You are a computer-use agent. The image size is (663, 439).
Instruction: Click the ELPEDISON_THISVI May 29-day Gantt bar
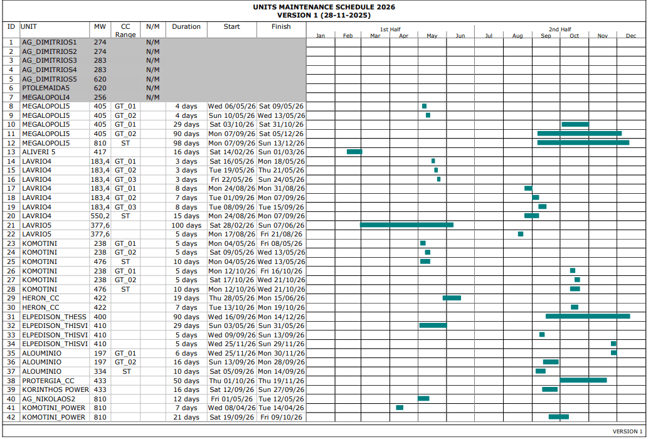coord(433,325)
